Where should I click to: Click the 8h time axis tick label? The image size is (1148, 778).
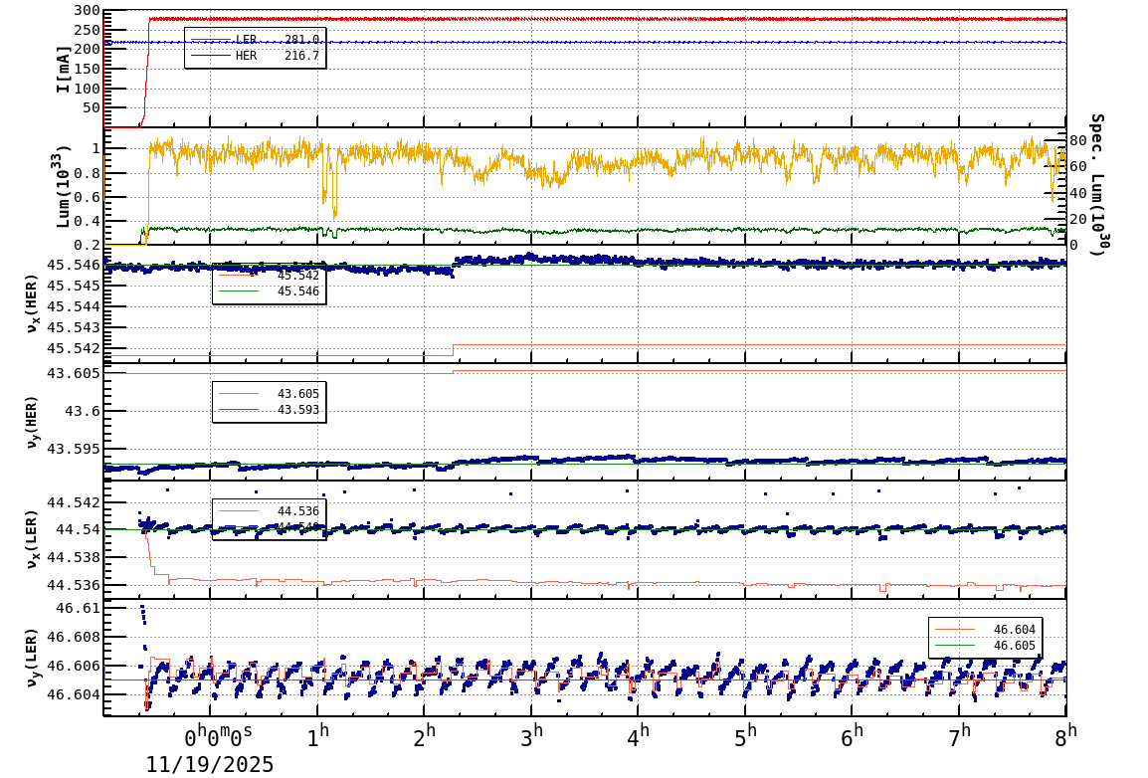pyautogui.click(x=1065, y=733)
